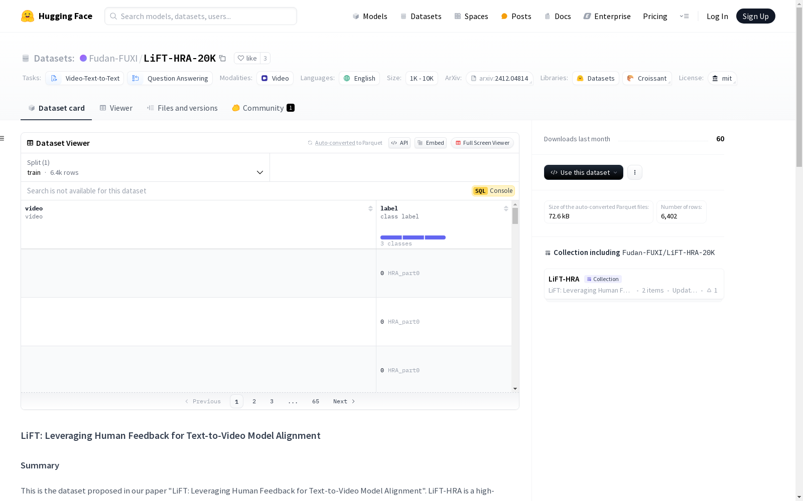Select the Question Answering task tag
This screenshot has height=501, width=803.
point(170,78)
